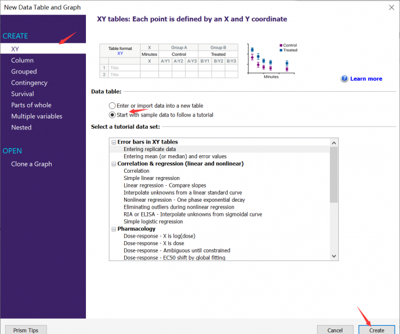Image resolution: width=400 pixels, height=334 pixels.
Task: Select Dose-response - Ambiguous until constrained
Action: click(177, 250)
